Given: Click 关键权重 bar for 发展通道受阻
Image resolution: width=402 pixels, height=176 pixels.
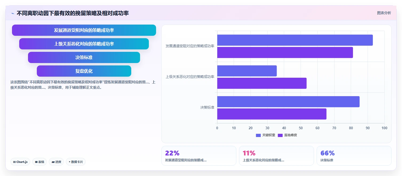Looking at the screenshot, I should coord(295,40).
